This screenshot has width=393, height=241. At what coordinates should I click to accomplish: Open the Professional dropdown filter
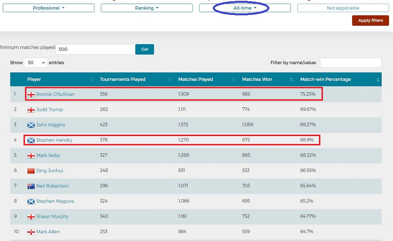pos(49,8)
